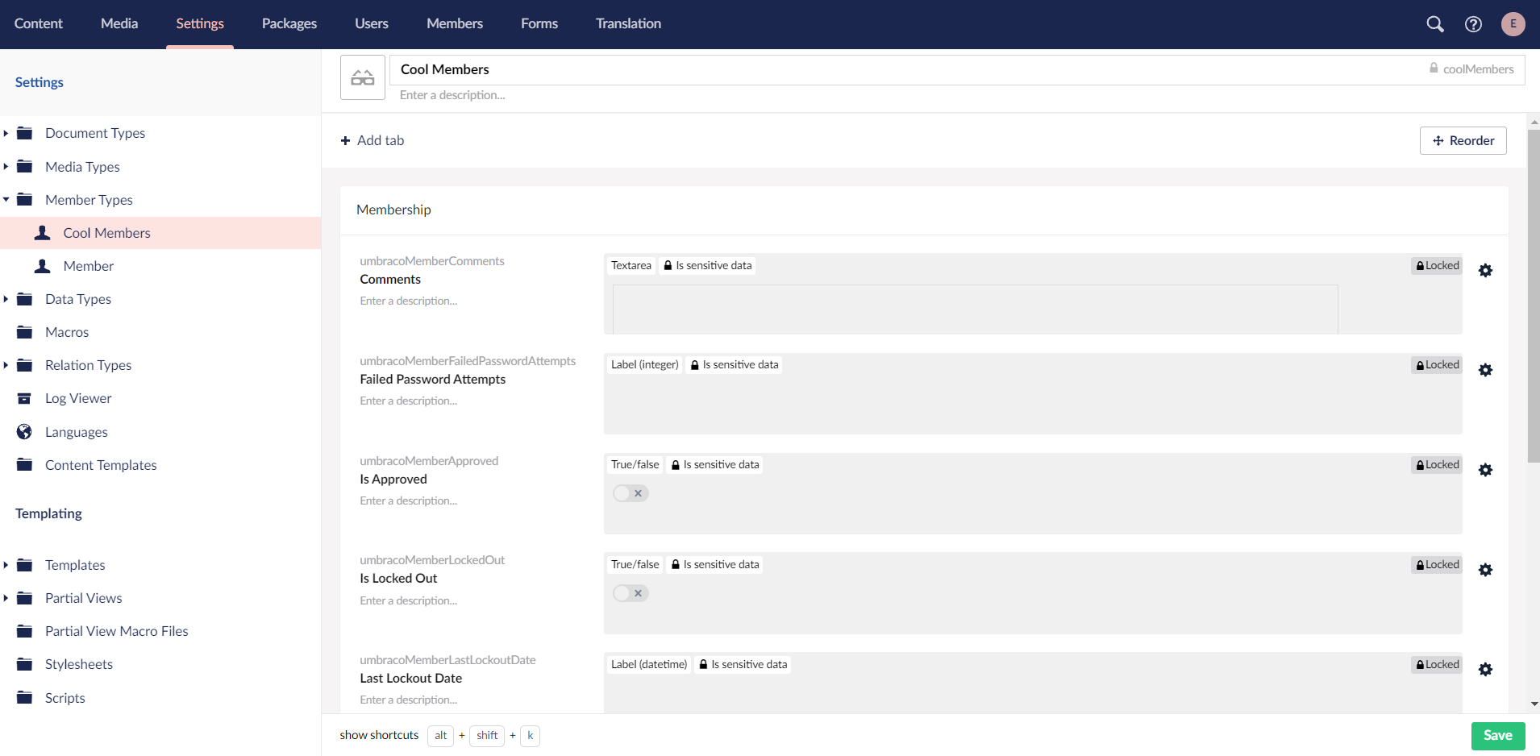The image size is (1540, 756).
Task: Expand the Templates tree node
Action: click(6, 565)
